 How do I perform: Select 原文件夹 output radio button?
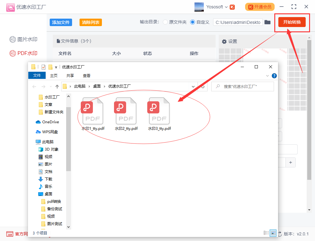[x=165, y=22]
